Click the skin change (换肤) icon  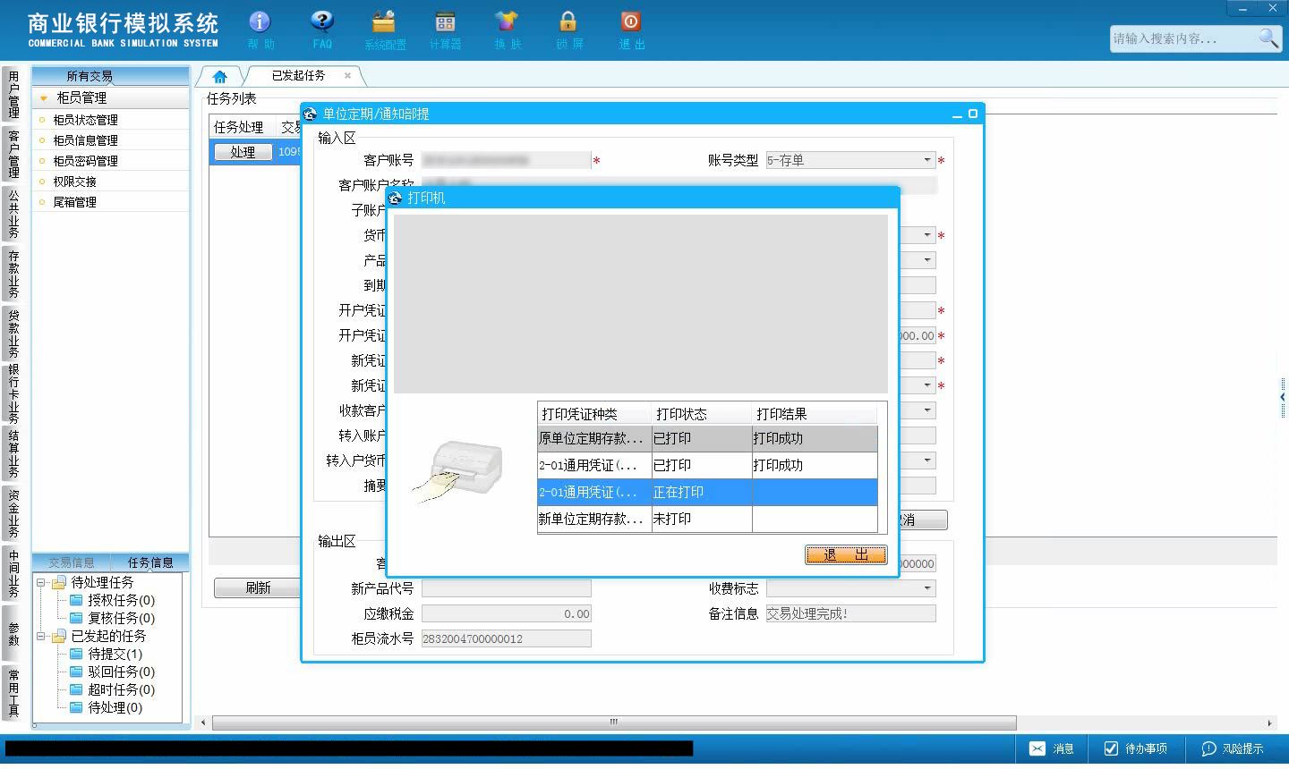tap(507, 30)
